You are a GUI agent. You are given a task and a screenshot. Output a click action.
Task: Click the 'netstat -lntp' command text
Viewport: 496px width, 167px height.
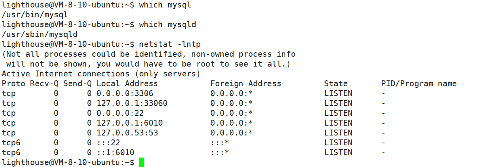pyautogui.click(x=170, y=44)
